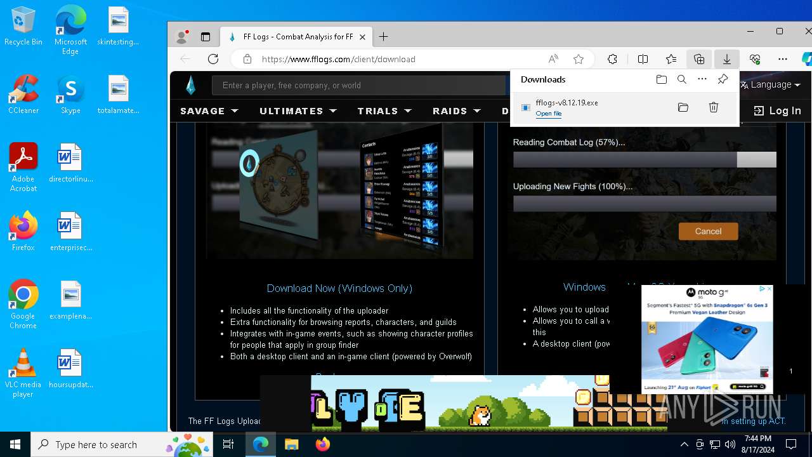The width and height of the screenshot is (812, 457).
Task: Open Collections toolbar icon
Action: [x=699, y=59]
